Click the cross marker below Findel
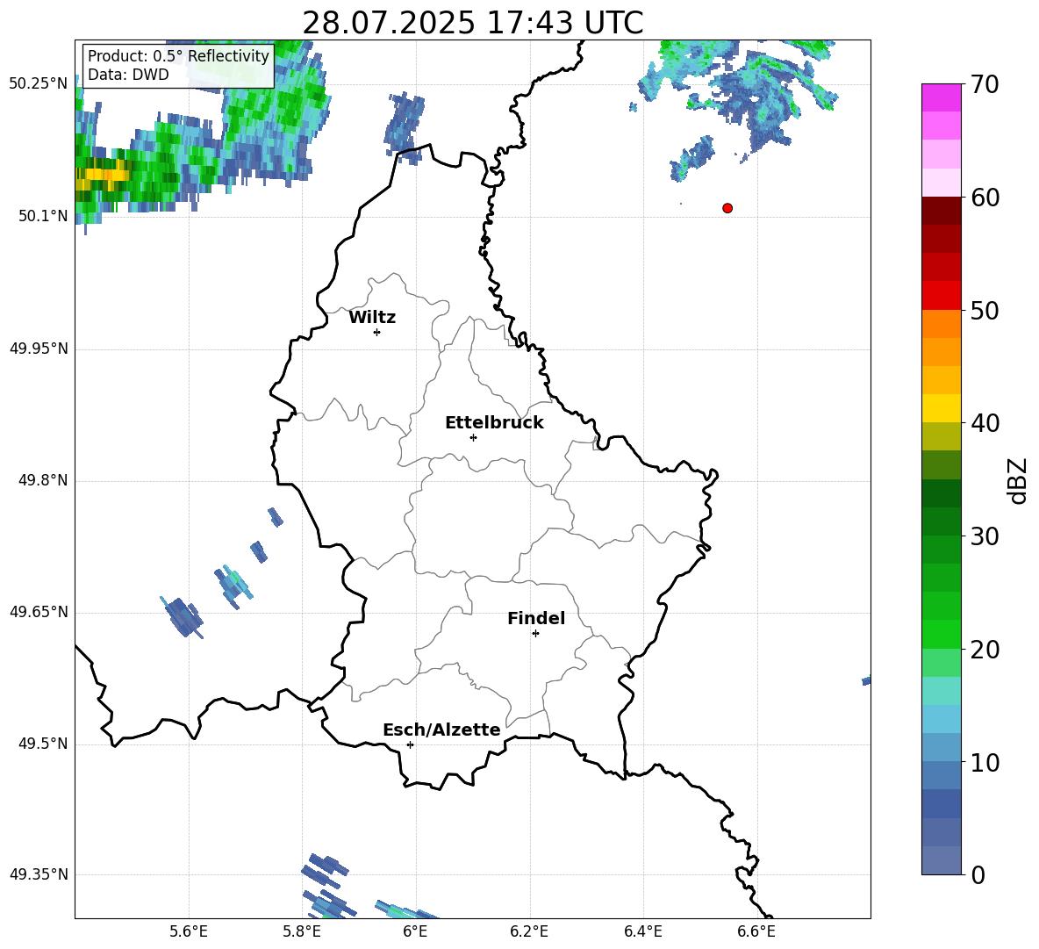Image resolution: width=1039 pixels, height=949 pixels. click(x=535, y=634)
